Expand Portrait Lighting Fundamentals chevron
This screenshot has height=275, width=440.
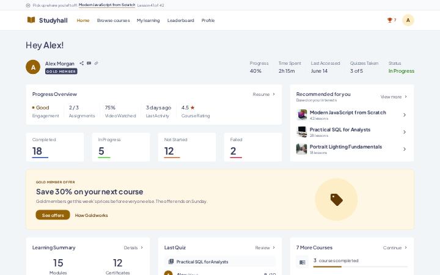(x=405, y=149)
